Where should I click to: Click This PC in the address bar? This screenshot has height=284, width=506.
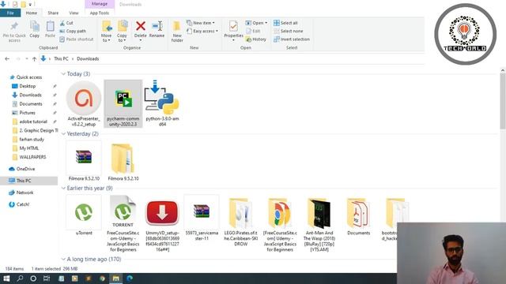coord(61,59)
